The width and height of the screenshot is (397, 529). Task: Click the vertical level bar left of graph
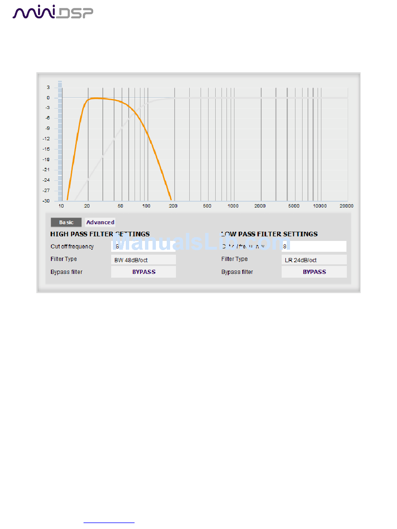(x=60, y=141)
